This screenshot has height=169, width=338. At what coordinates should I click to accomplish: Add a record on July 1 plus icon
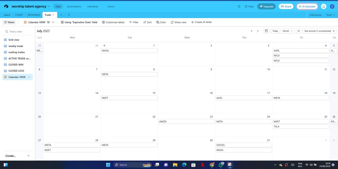tap(104, 45)
